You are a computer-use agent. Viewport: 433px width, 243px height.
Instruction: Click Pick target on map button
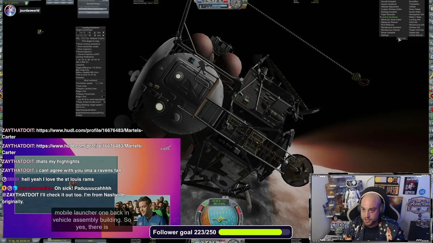[90, 41]
